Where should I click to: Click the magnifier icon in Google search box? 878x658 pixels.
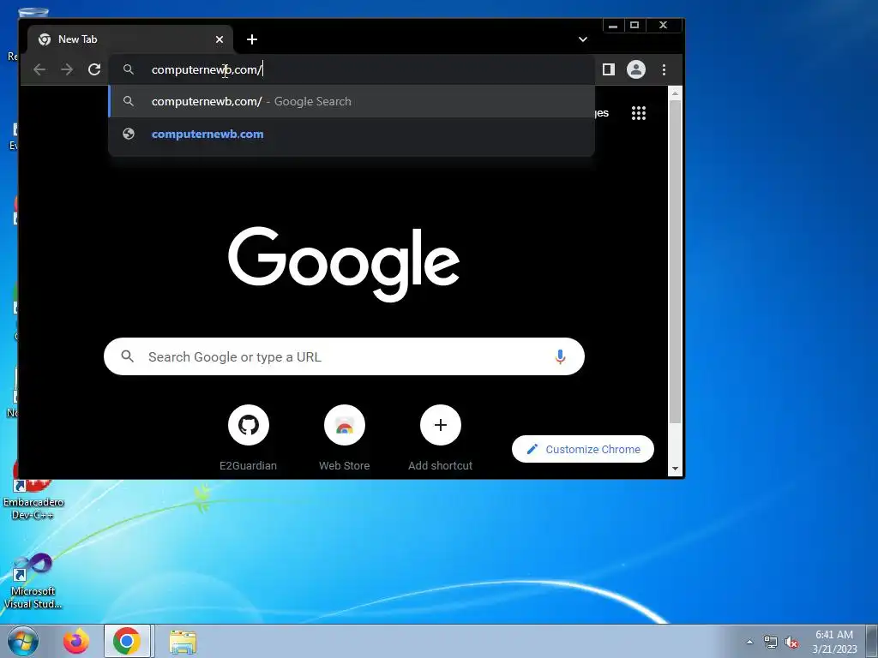tap(128, 356)
